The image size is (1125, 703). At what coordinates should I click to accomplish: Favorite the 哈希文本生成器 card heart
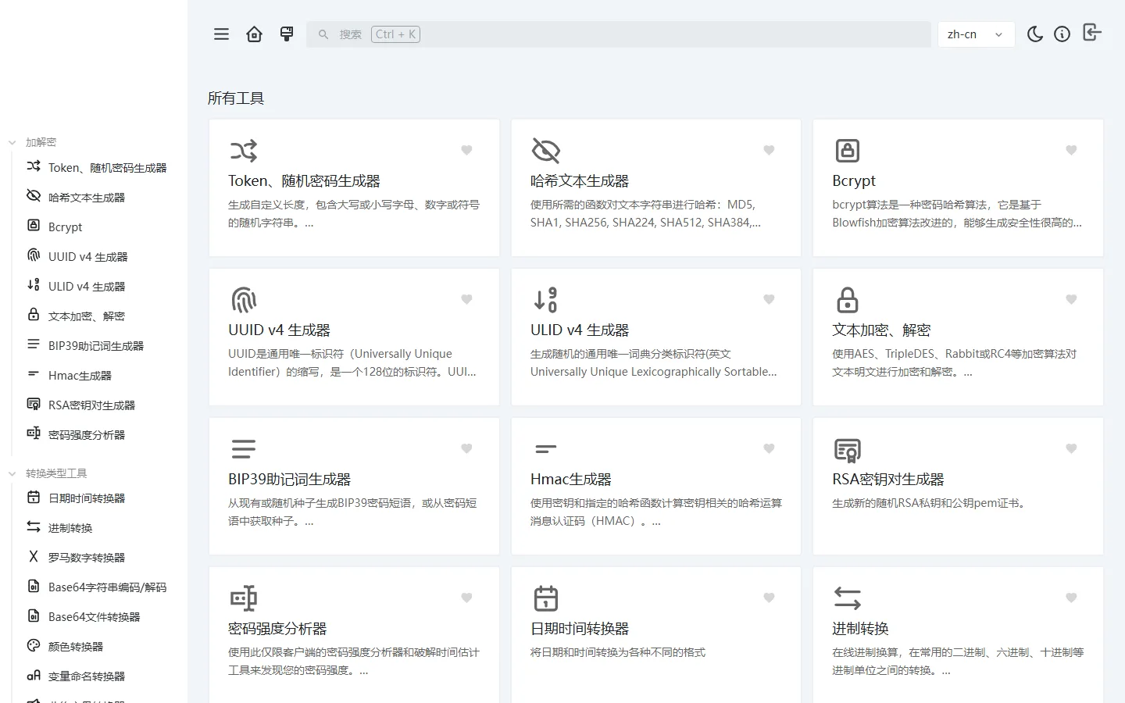(x=769, y=150)
